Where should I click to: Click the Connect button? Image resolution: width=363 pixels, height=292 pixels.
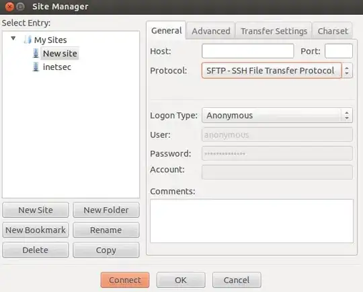[125, 280]
